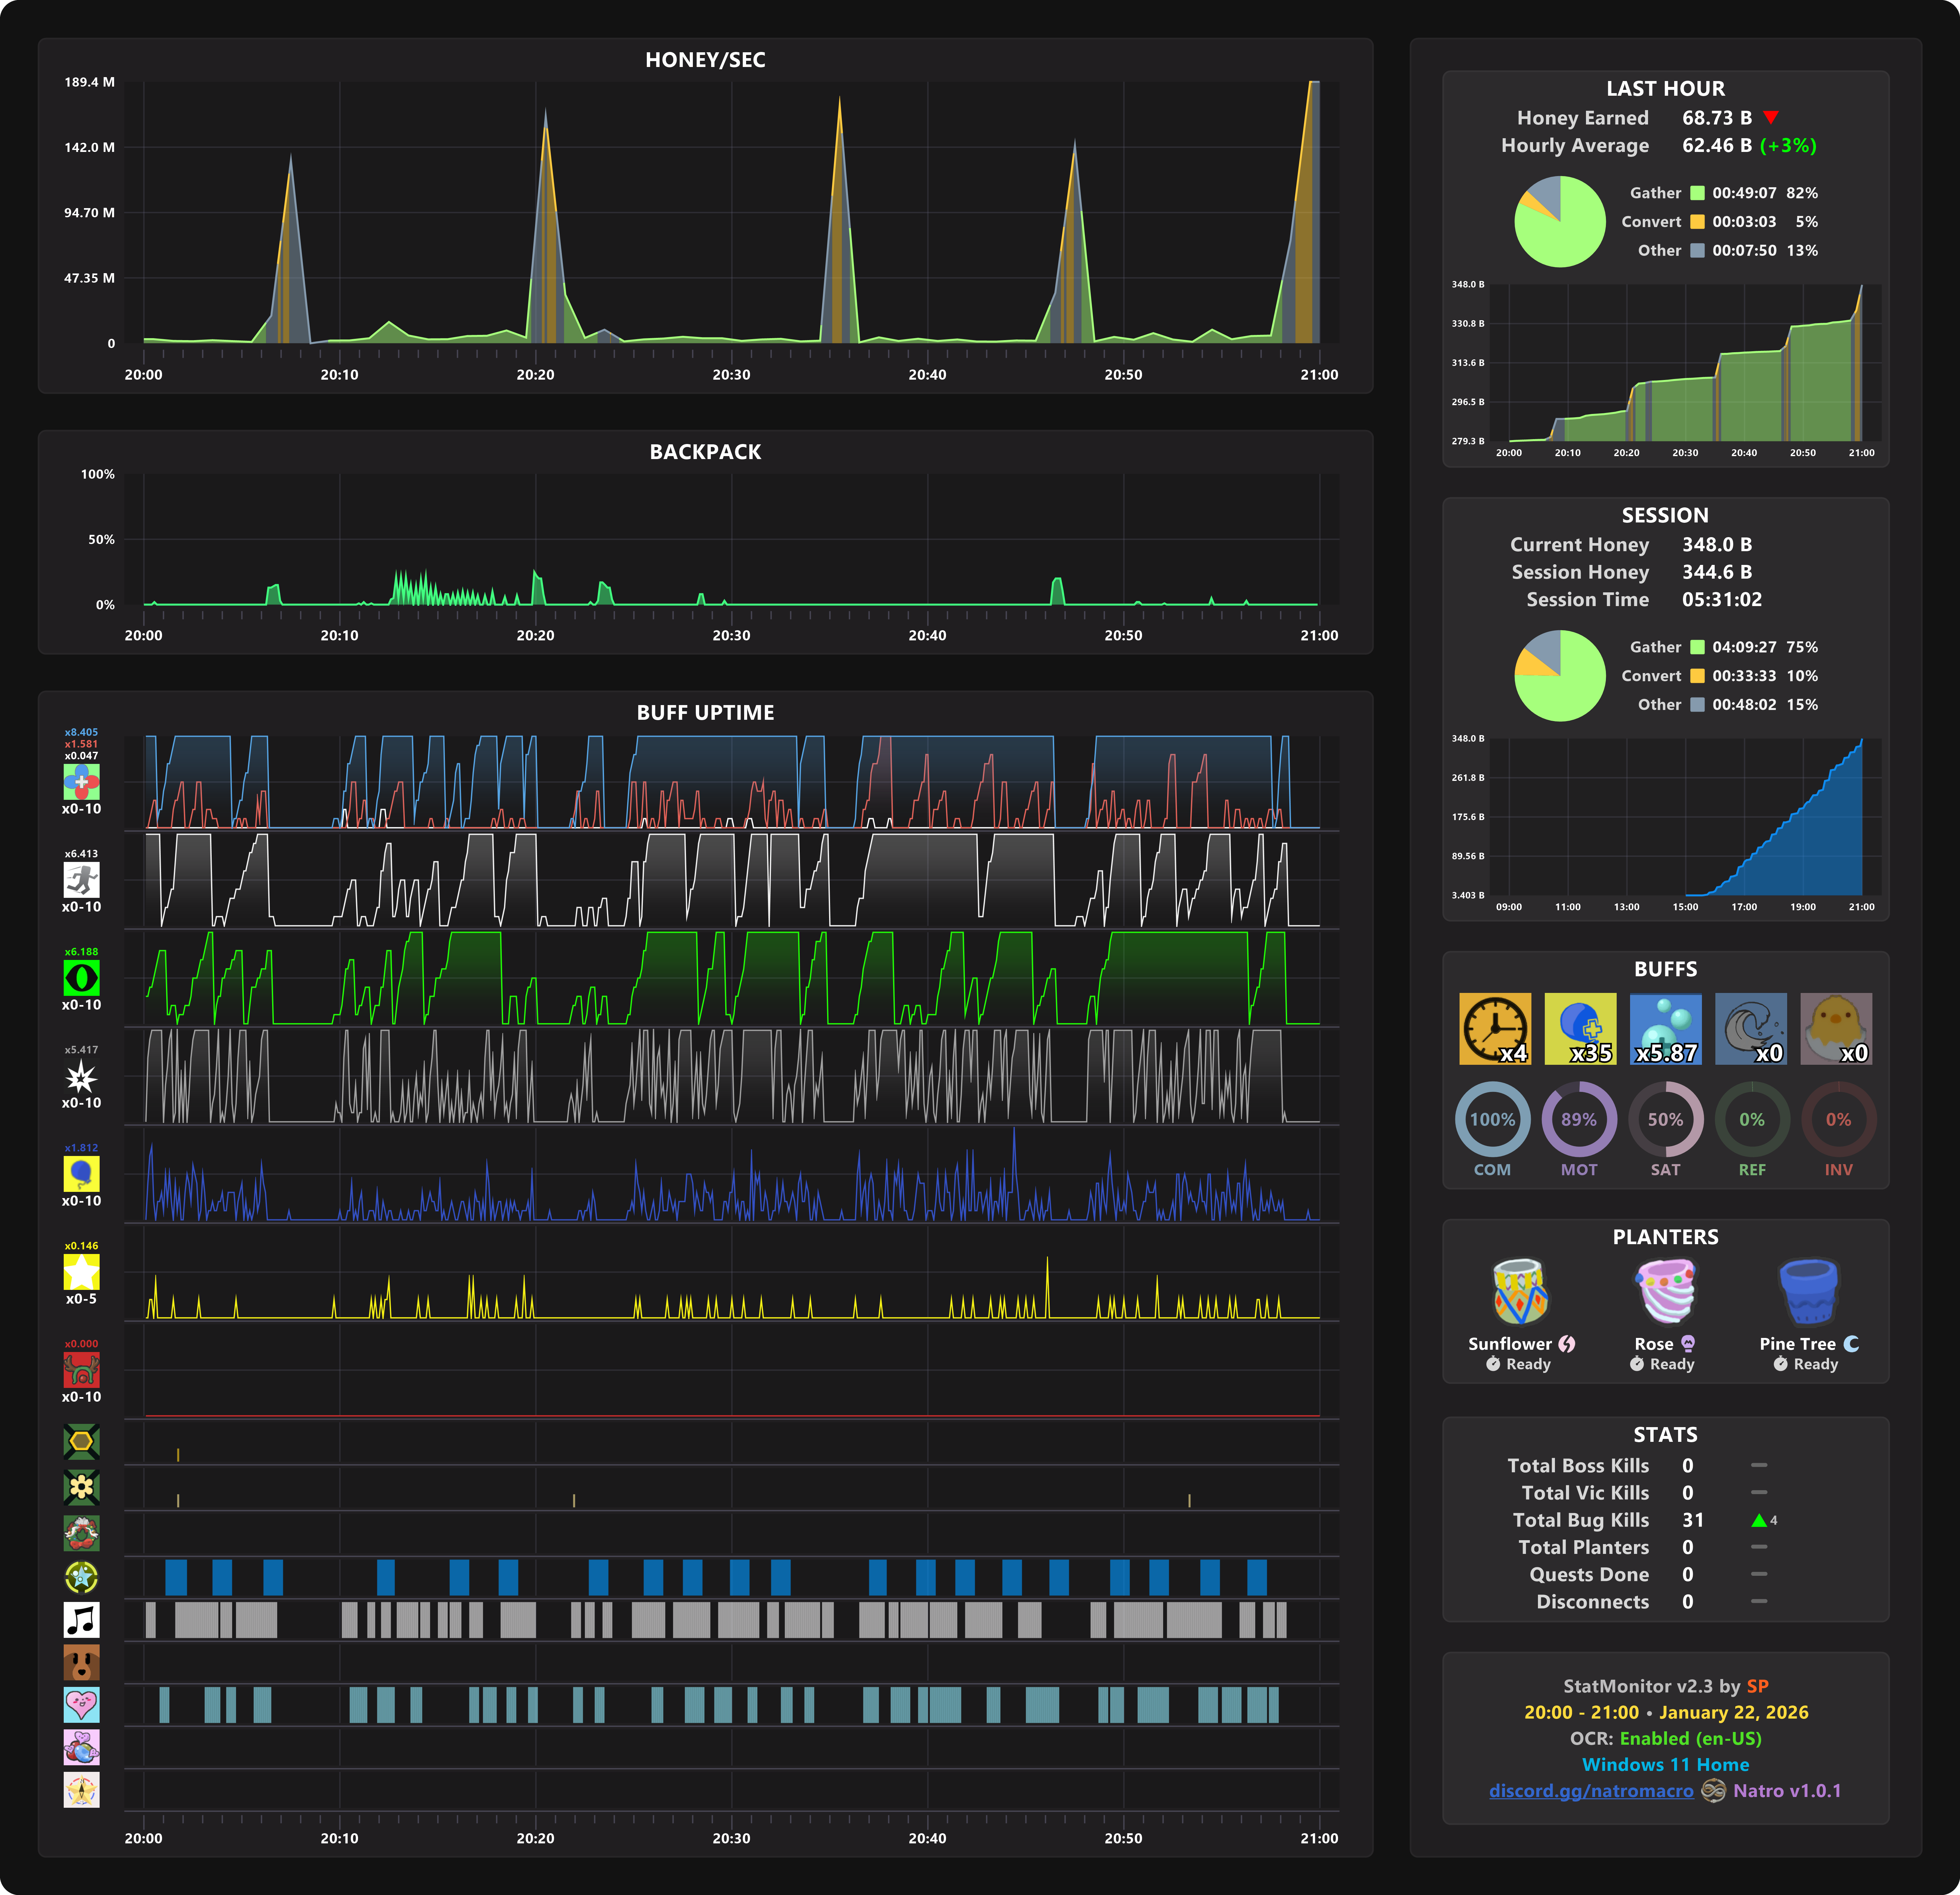This screenshot has height=1895, width=1960.
Task: Click the baby chick buff icon
Action: pos(1836,1028)
